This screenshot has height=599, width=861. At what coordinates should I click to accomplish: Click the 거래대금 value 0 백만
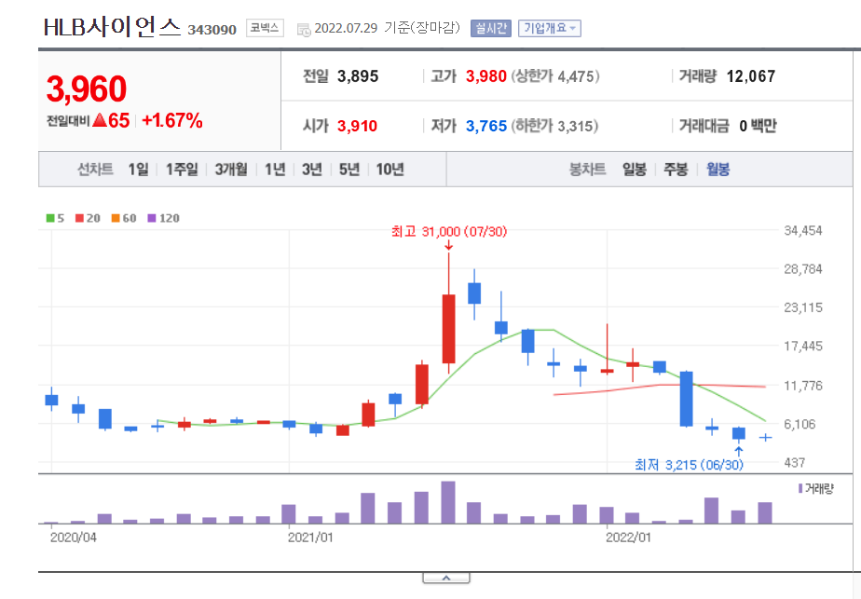758,127
